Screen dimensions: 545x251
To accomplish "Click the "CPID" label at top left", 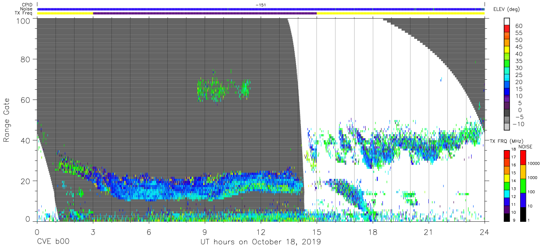I will coord(27,5).
